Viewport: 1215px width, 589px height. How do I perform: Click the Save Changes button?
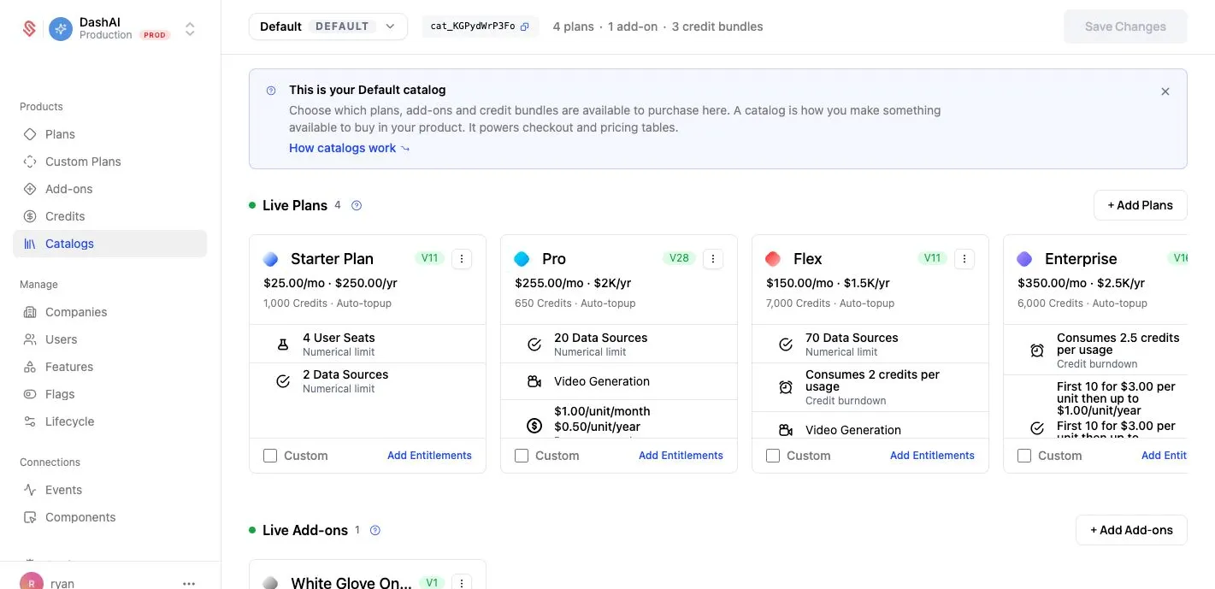[1125, 27]
